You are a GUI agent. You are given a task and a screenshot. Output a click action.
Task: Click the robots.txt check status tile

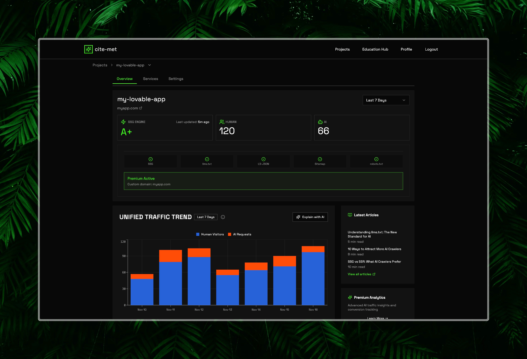point(376,161)
